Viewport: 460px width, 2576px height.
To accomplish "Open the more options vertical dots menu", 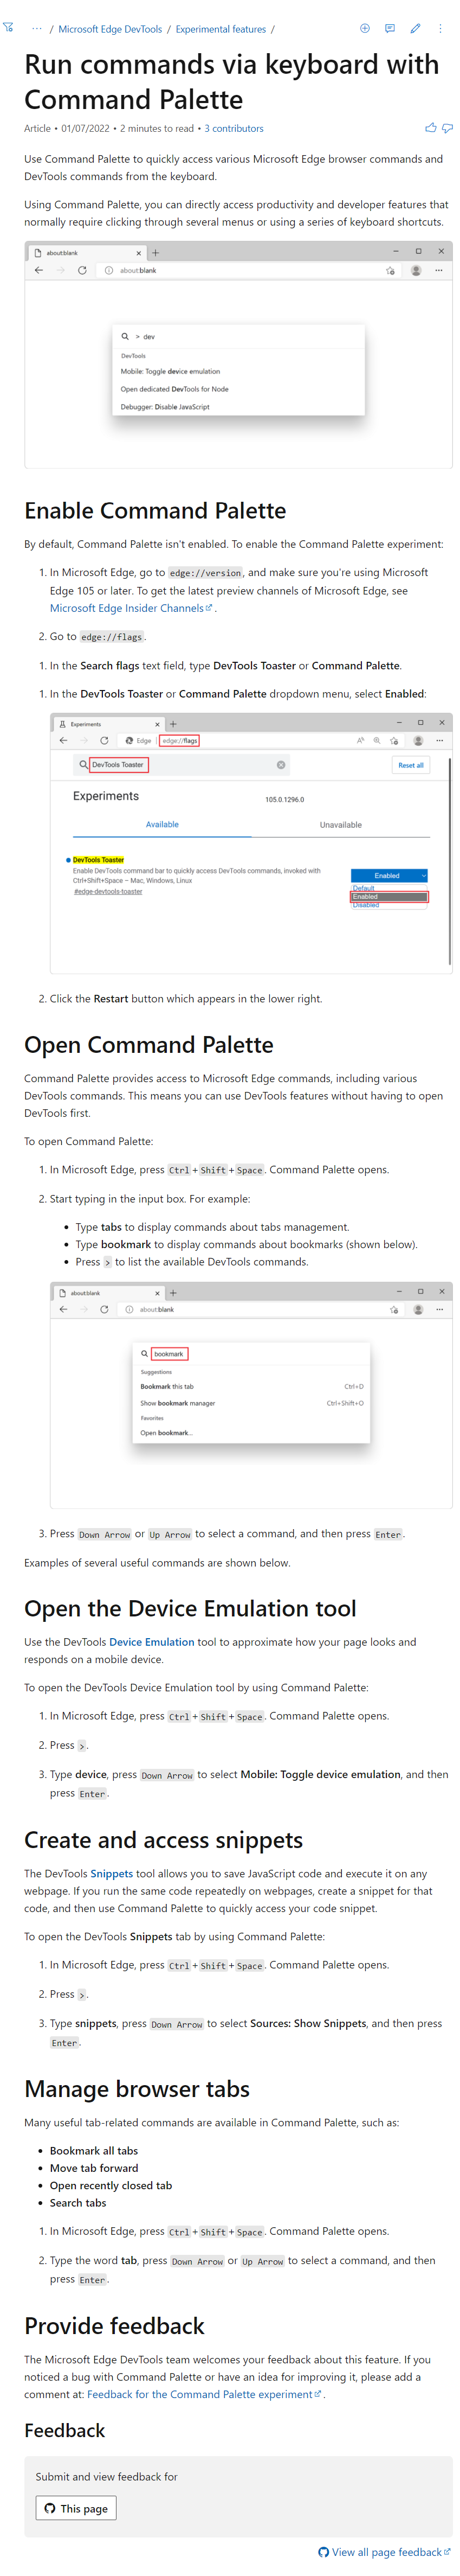I will [x=440, y=28].
